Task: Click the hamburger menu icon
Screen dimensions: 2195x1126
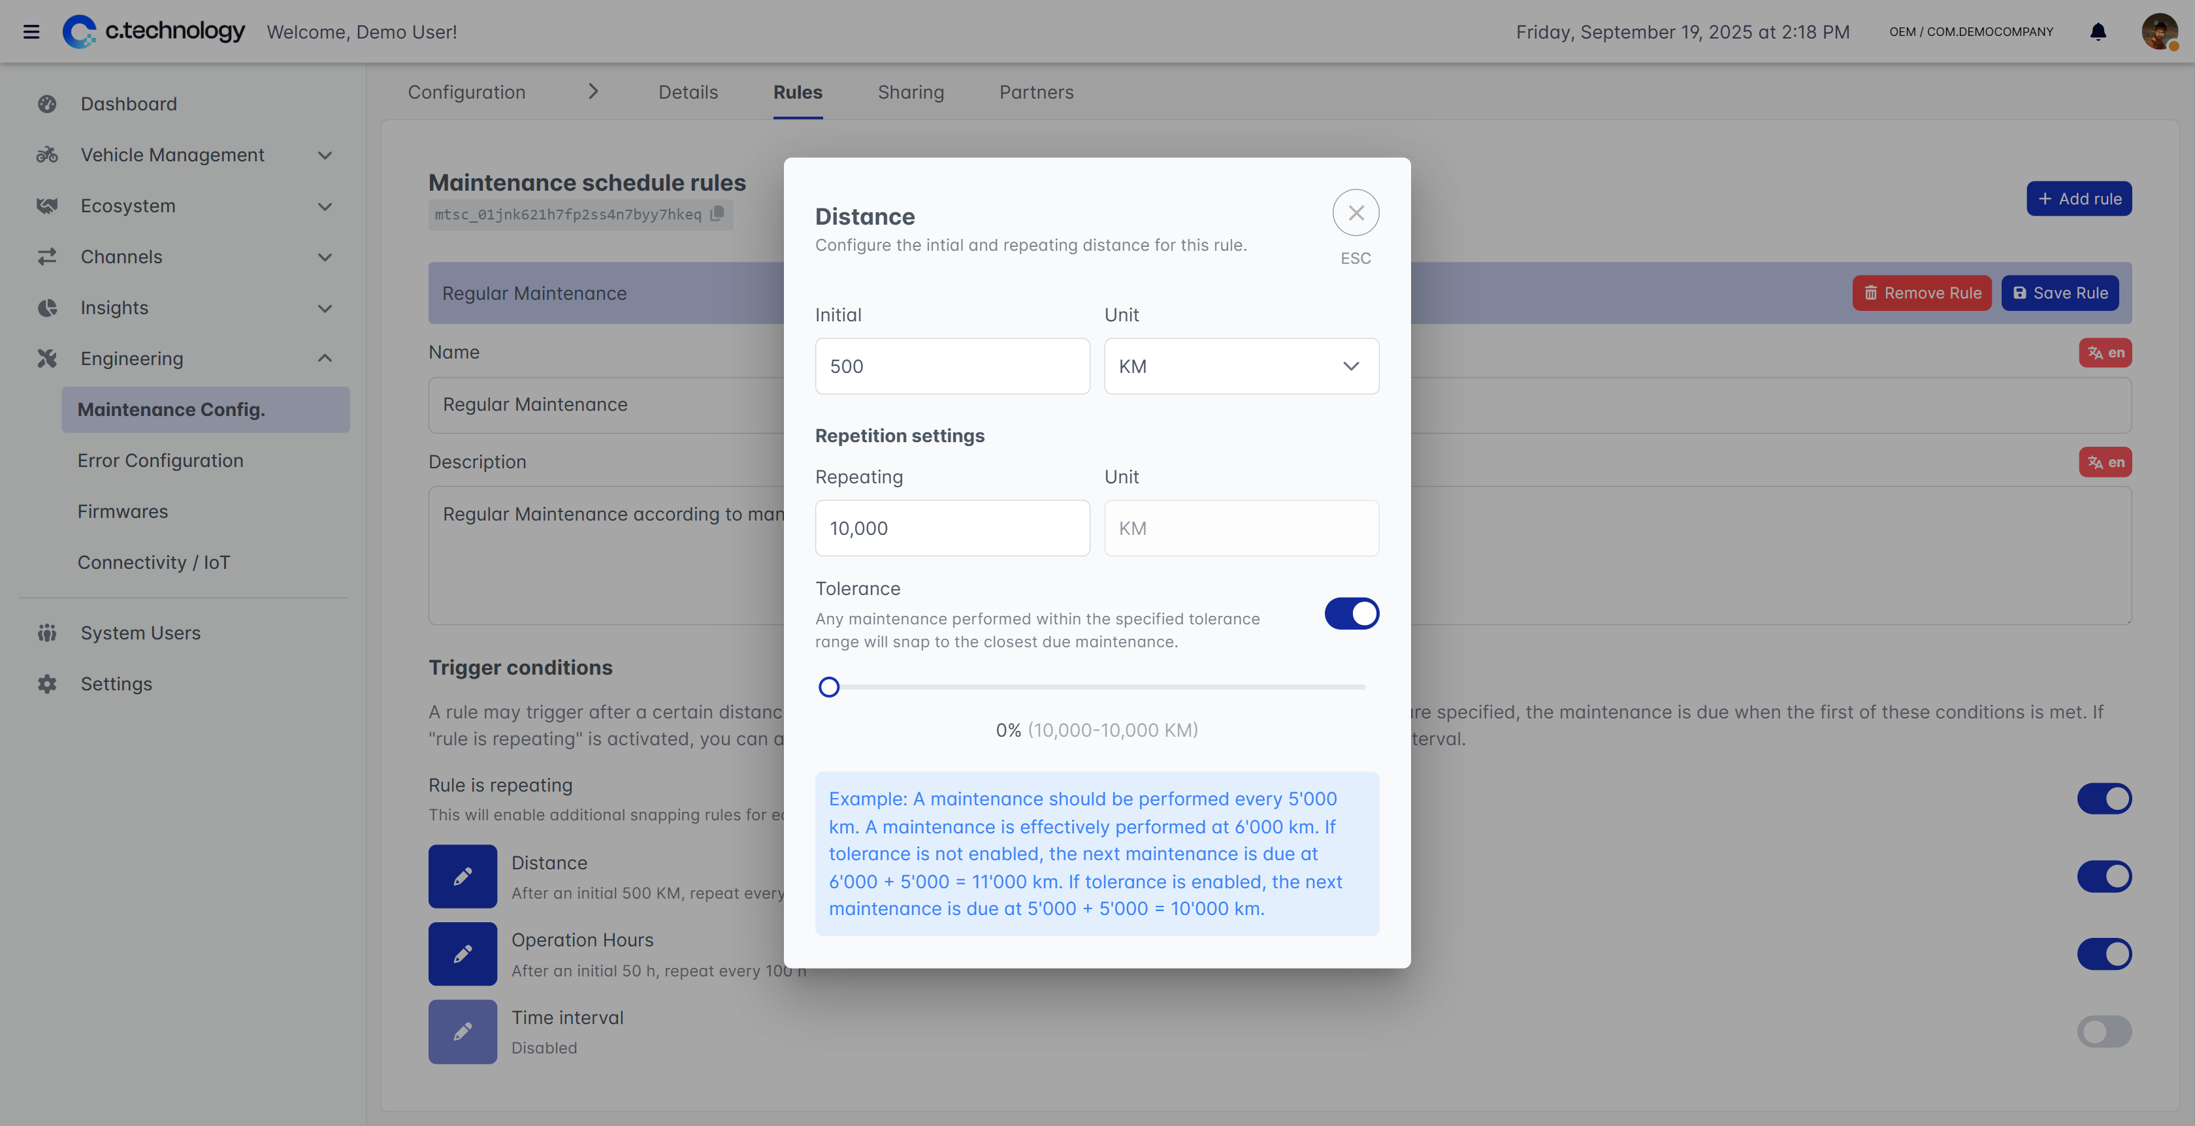Action: pos(31,33)
